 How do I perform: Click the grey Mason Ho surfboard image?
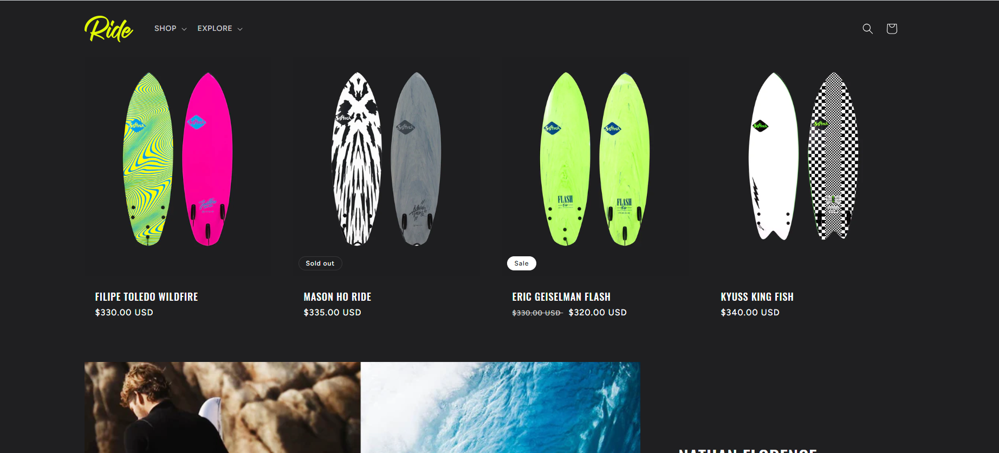coord(416,159)
